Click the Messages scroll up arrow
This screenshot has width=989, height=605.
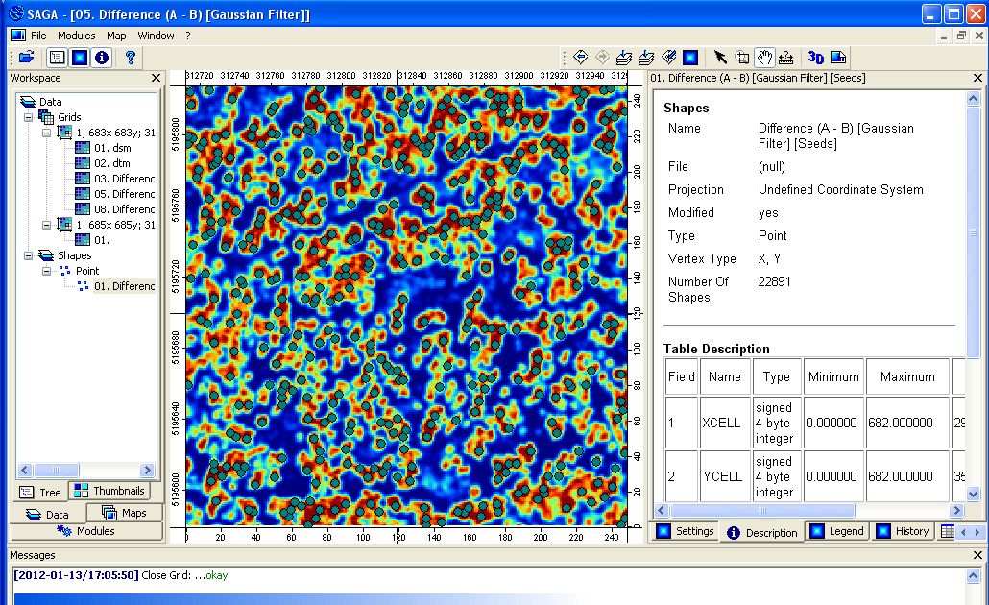click(974, 575)
